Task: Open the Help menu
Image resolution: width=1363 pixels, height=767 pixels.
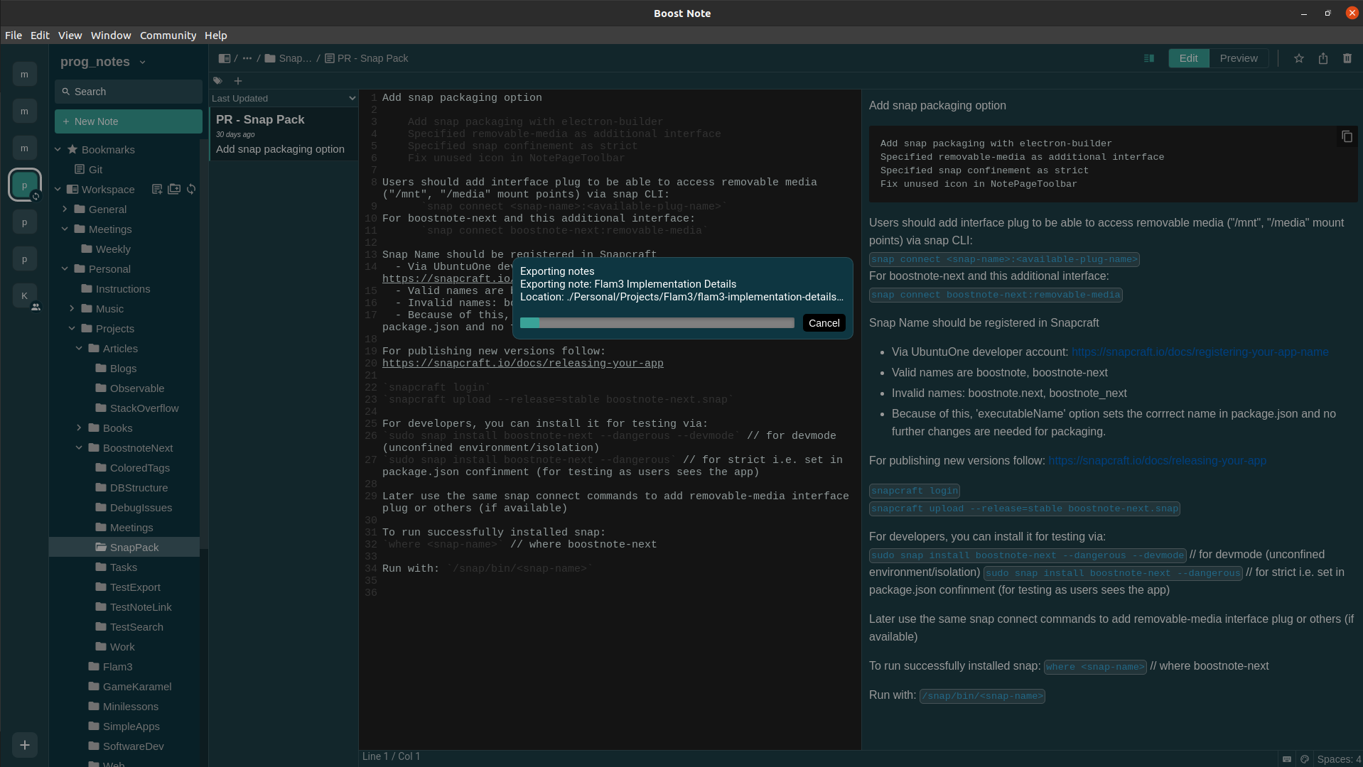Action: coord(216,36)
